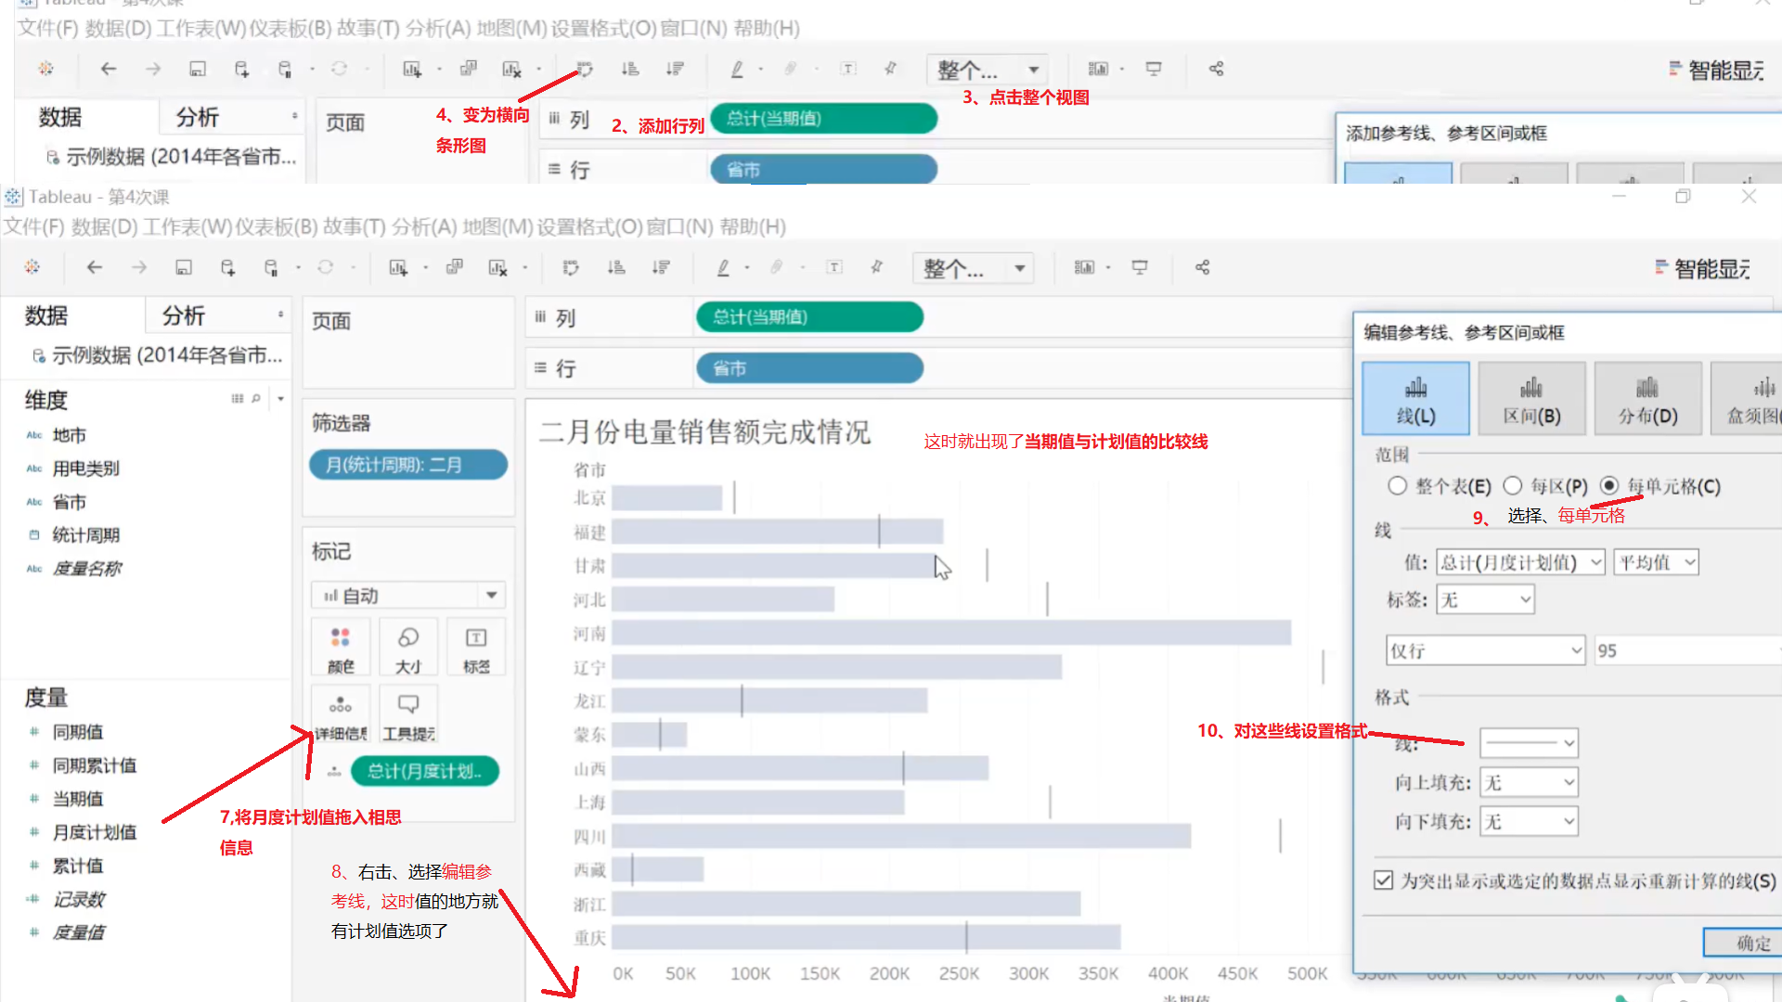
Task: Click the swap rows and columns icon
Action: tap(571, 267)
